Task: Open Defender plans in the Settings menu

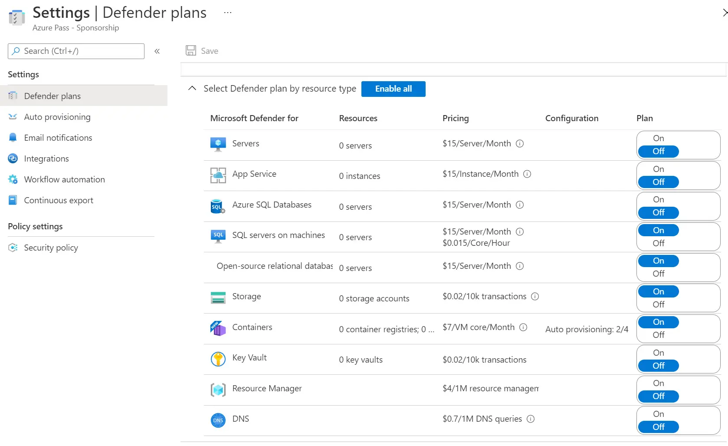Action: (x=84, y=96)
